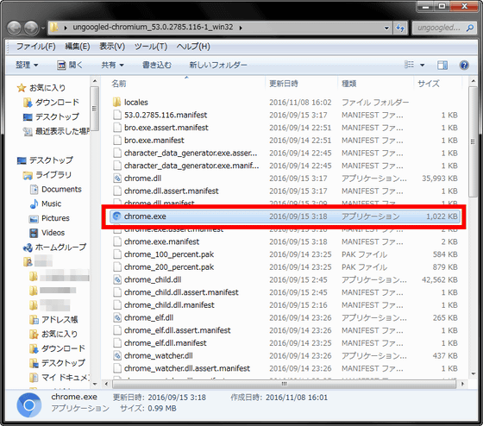483x426 pixels.
Task: Select chrome_child.dll.manifest file
Action: click(169, 305)
